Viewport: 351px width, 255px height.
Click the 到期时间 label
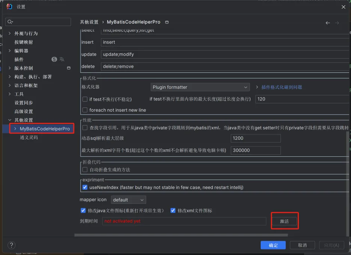(x=89, y=221)
